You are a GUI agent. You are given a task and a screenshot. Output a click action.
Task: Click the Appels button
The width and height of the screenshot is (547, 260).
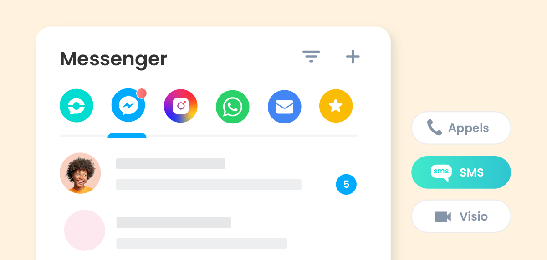[x=461, y=128]
